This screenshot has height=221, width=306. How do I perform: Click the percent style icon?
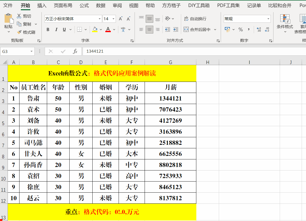240,29
